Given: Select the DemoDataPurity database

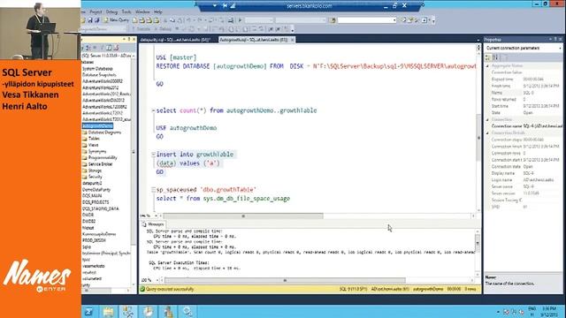Looking at the screenshot, I should (x=96, y=190).
